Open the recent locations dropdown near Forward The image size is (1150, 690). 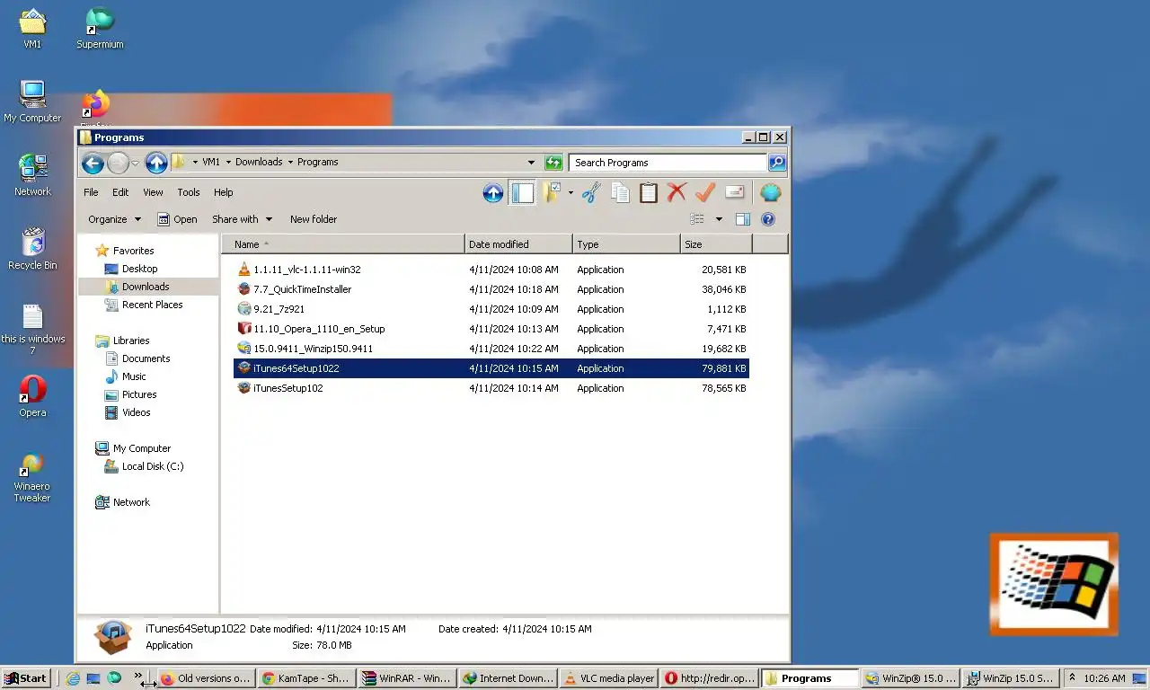pyautogui.click(x=136, y=164)
